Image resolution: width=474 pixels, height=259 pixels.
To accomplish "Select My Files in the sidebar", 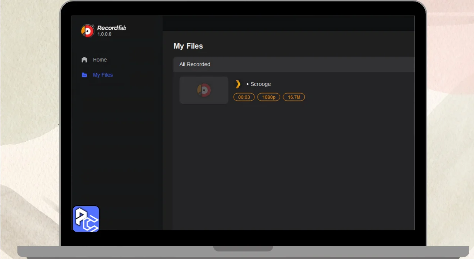I will click(103, 75).
